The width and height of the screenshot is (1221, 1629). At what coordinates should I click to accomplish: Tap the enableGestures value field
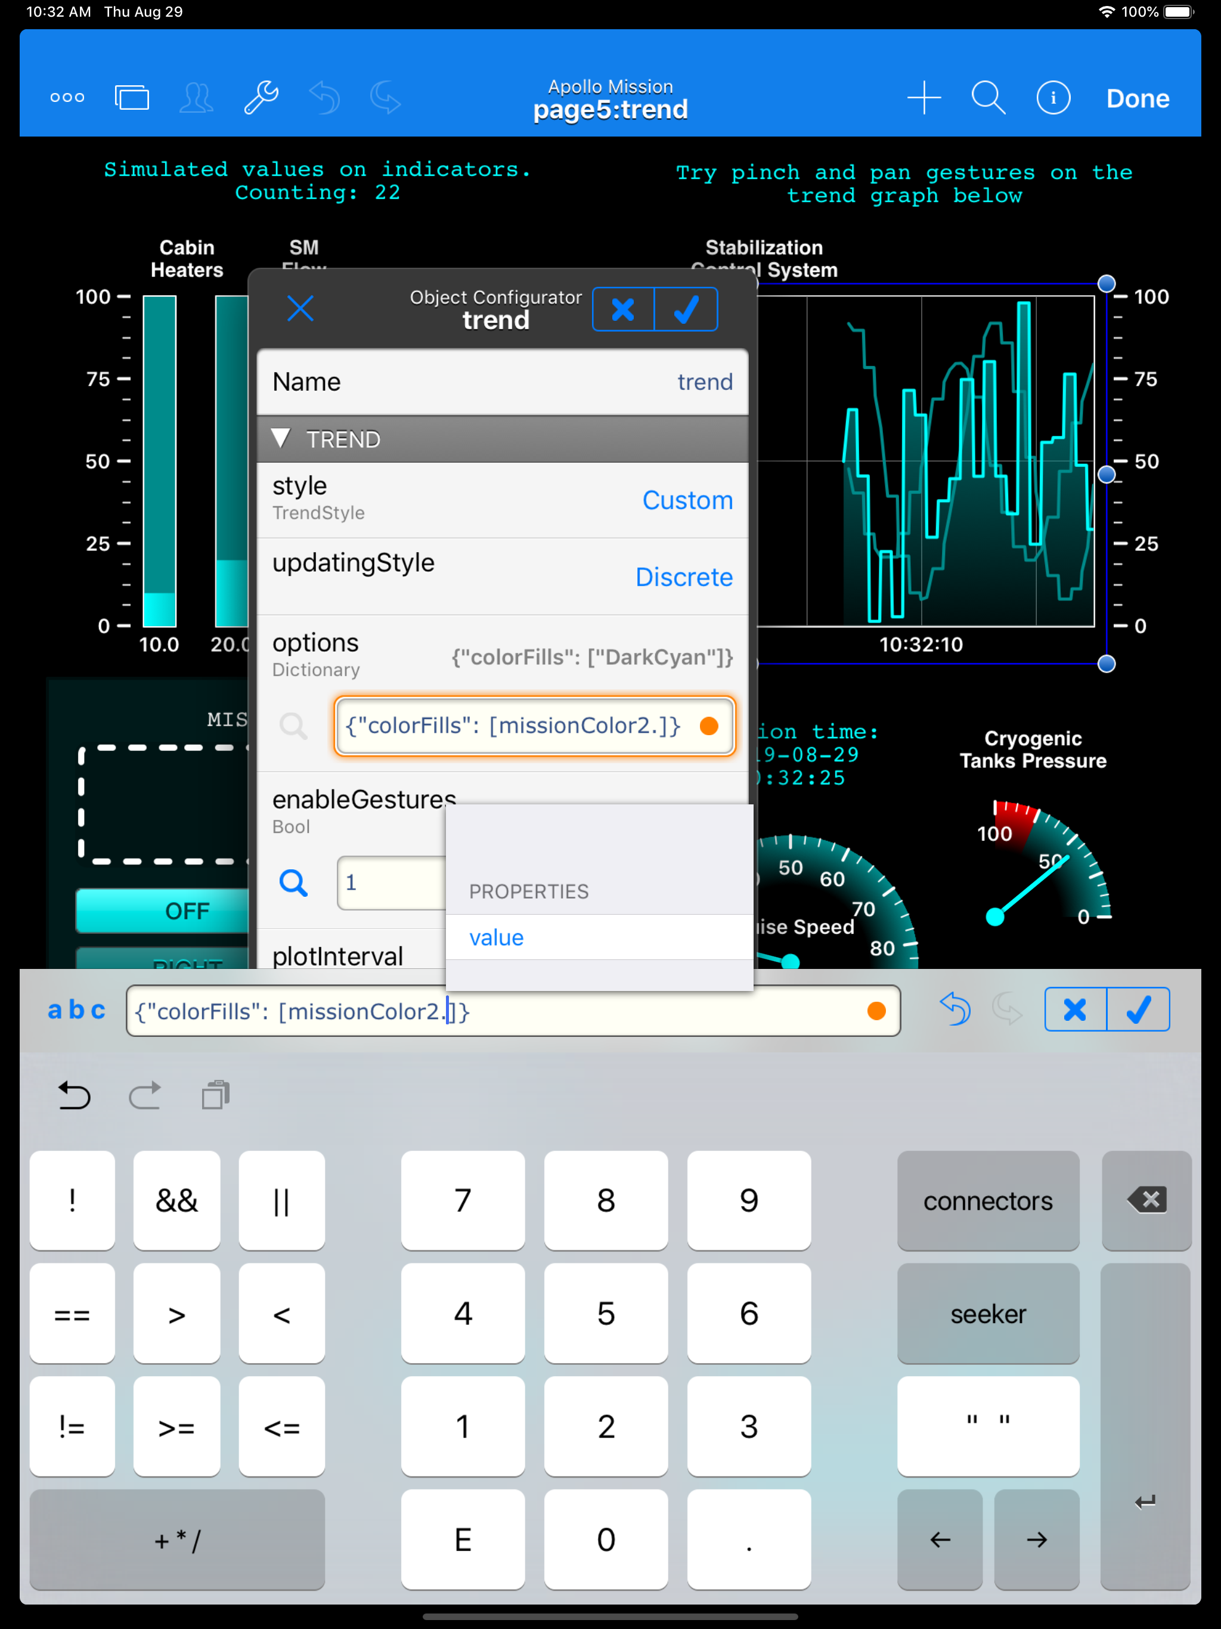(392, 882)
